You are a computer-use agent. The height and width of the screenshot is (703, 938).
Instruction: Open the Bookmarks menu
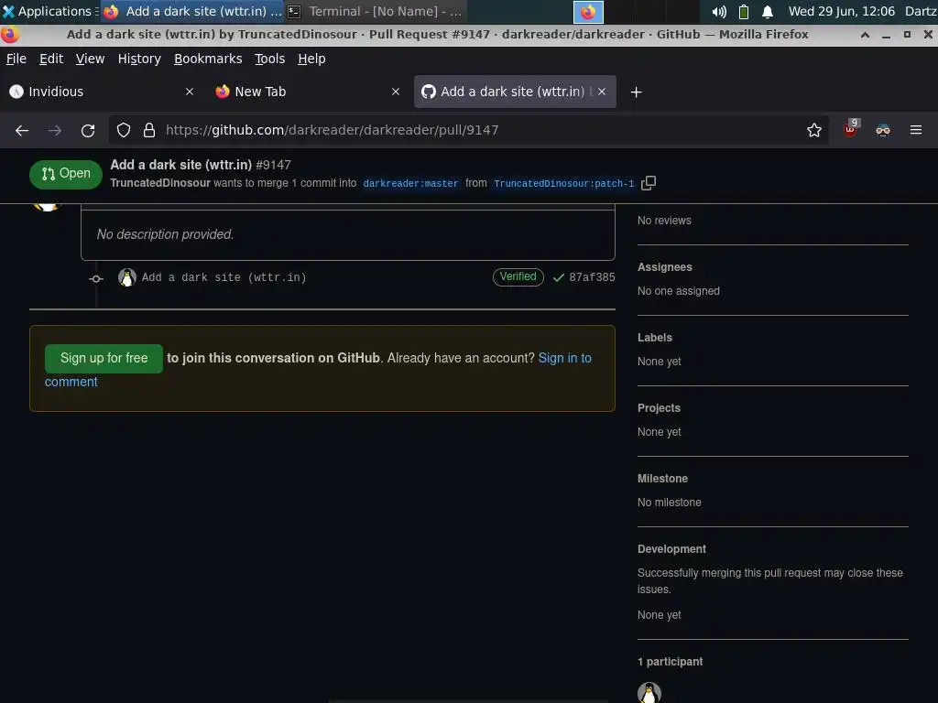(208, 59)
